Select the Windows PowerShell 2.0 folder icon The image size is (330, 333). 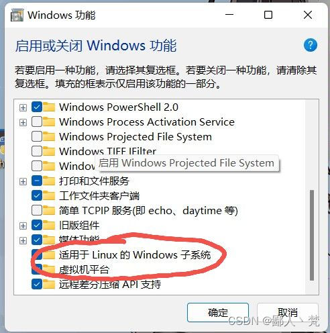[x=49, y=107]
